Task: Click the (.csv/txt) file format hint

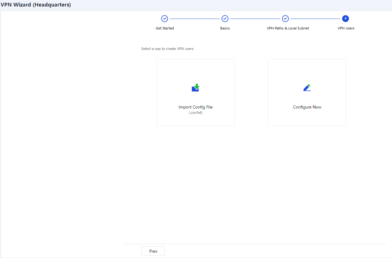Action: pyautogui.click(x=196, y=113)
